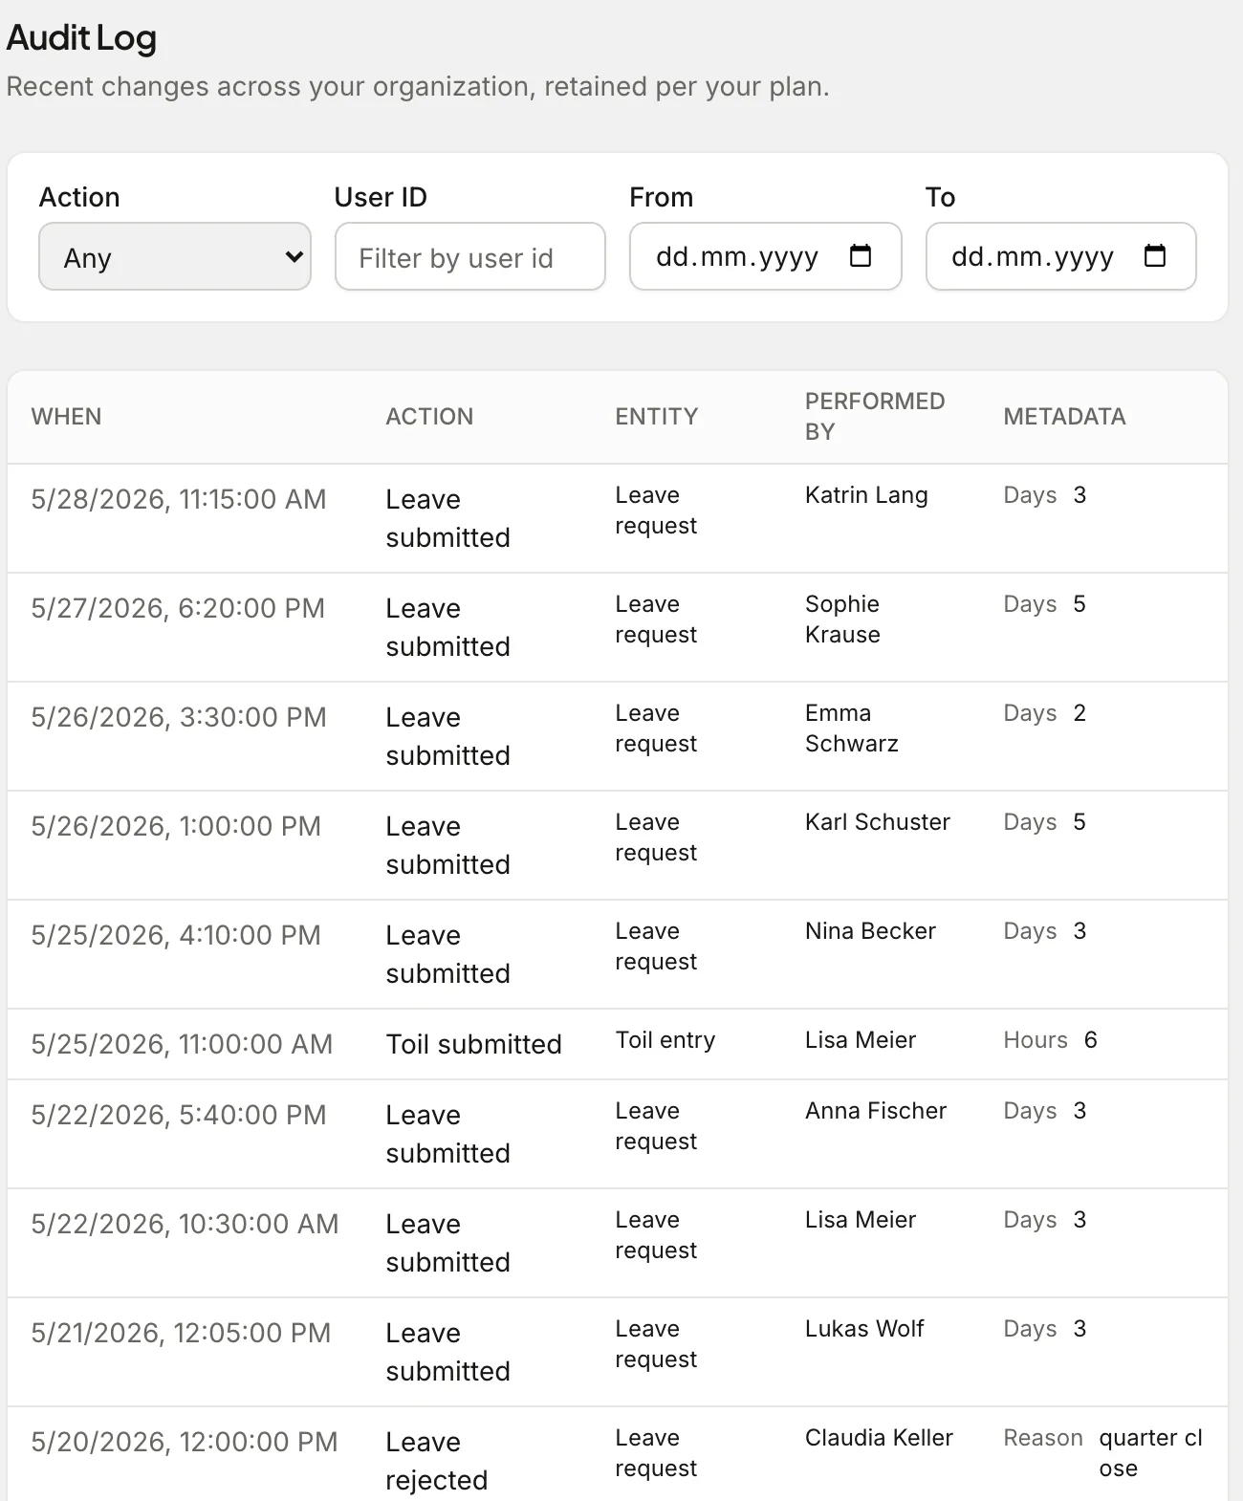The height and width of the screenshot is (1501, 1243).
Task: Open the To date calendar picker icon
Action: click(1155, 255)
